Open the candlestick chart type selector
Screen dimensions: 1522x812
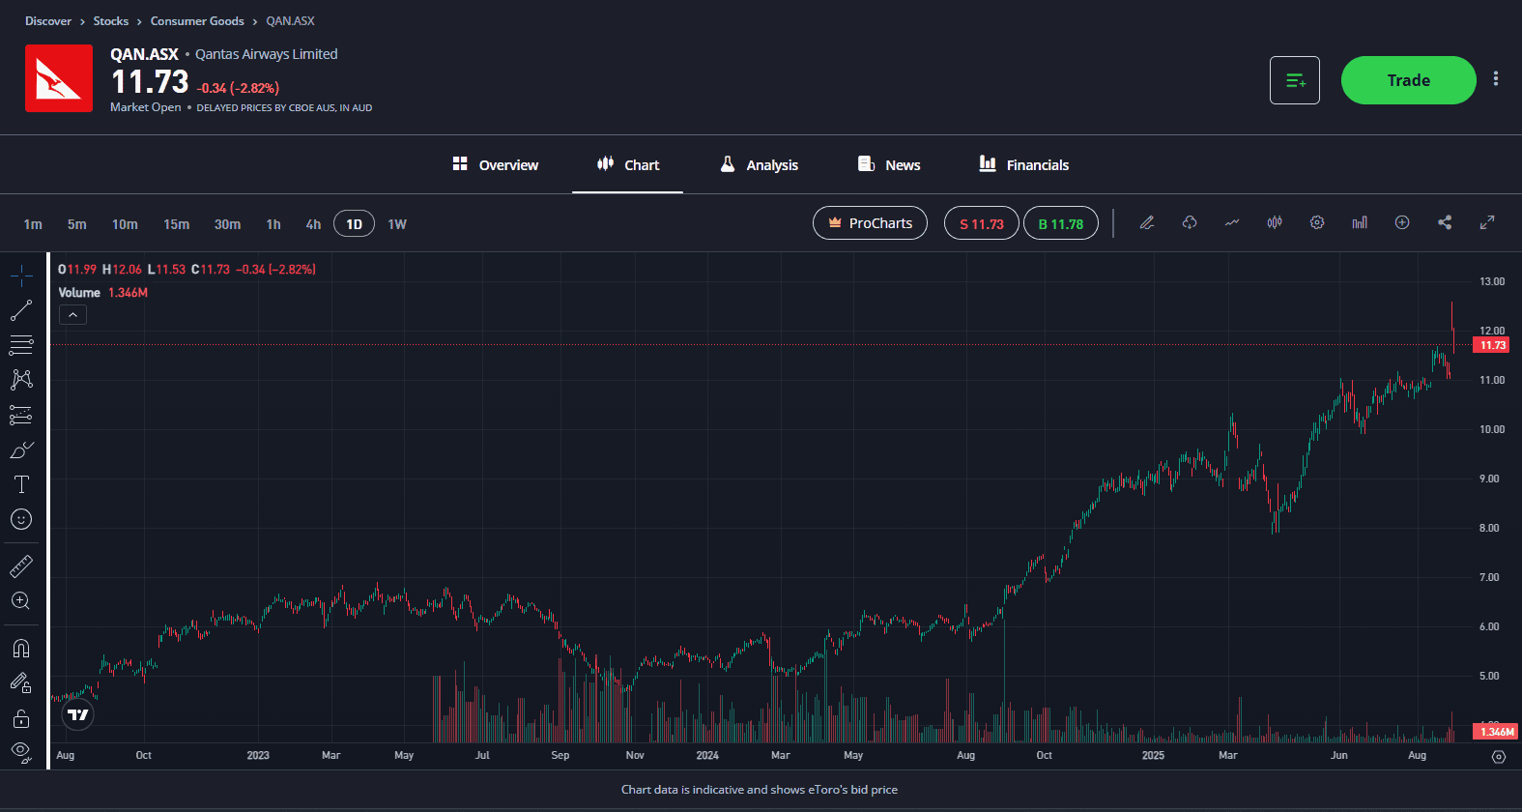pos(1275,222)
